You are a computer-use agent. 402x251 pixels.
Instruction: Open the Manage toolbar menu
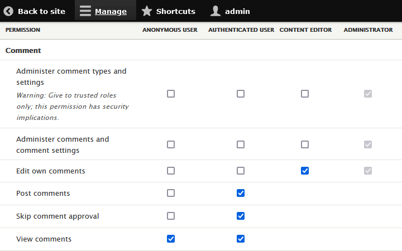110,11
